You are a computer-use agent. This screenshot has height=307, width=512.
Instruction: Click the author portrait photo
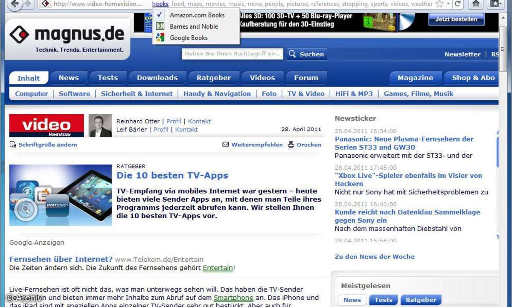pos(100,125)
